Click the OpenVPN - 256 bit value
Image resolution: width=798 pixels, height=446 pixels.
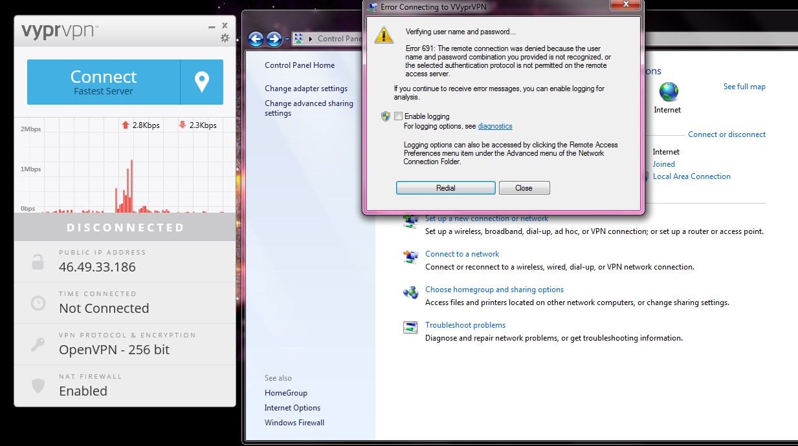point(114,350)
